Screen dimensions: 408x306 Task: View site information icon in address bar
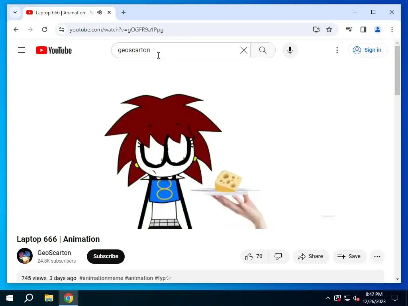(62, 29)
